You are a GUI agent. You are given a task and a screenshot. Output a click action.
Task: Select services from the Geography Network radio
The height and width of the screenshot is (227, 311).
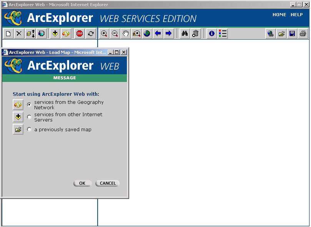(x=29, y=105)
